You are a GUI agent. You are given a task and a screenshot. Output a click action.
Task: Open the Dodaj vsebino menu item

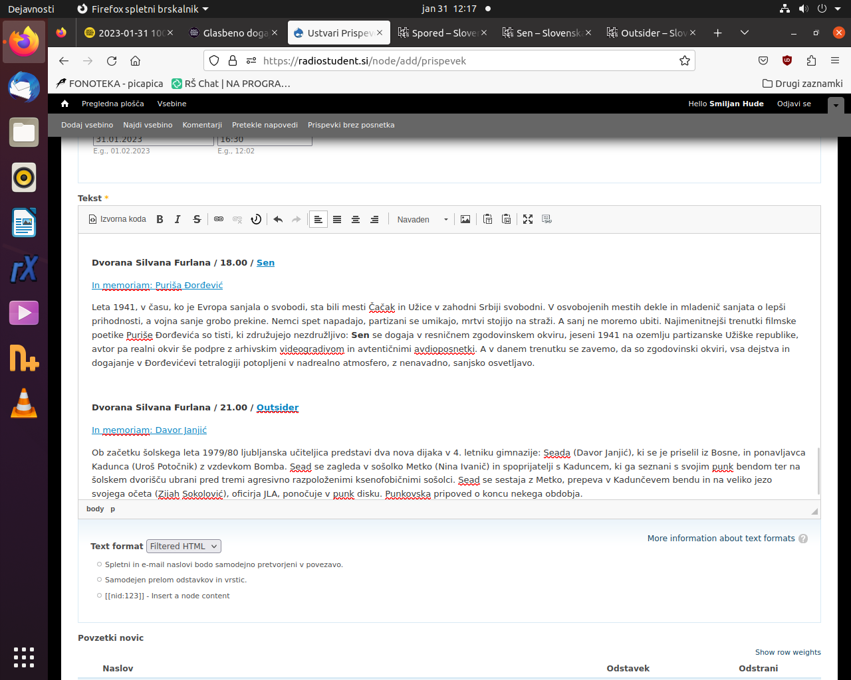coord(87,125)
